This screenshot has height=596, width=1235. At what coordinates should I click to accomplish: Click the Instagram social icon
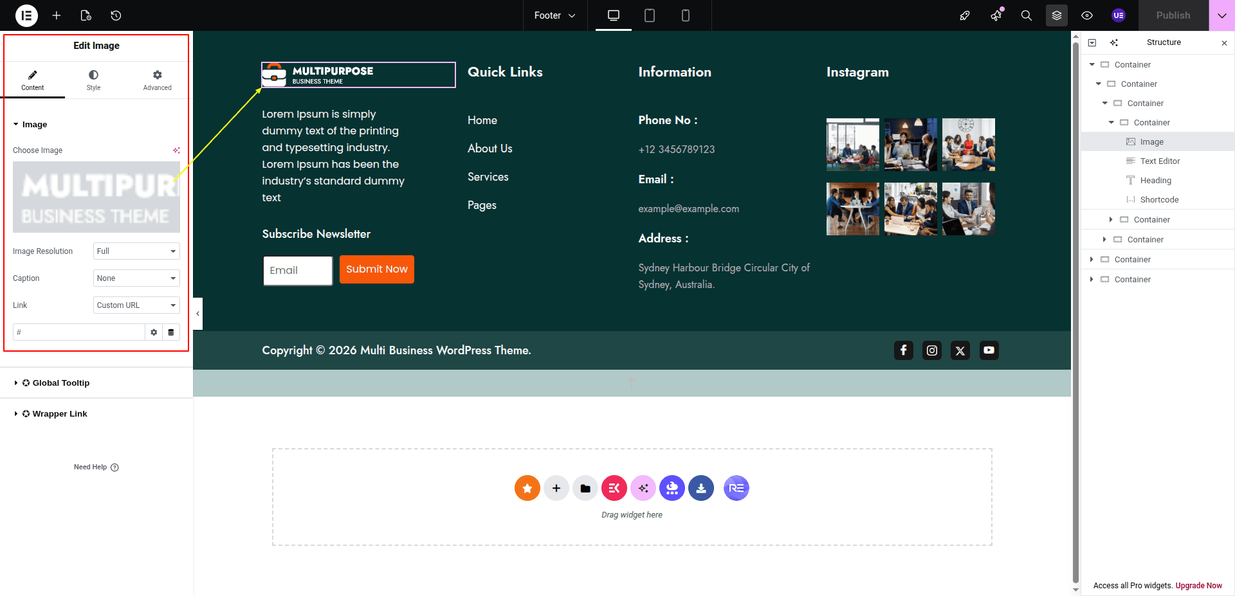[x=932, y=350]
